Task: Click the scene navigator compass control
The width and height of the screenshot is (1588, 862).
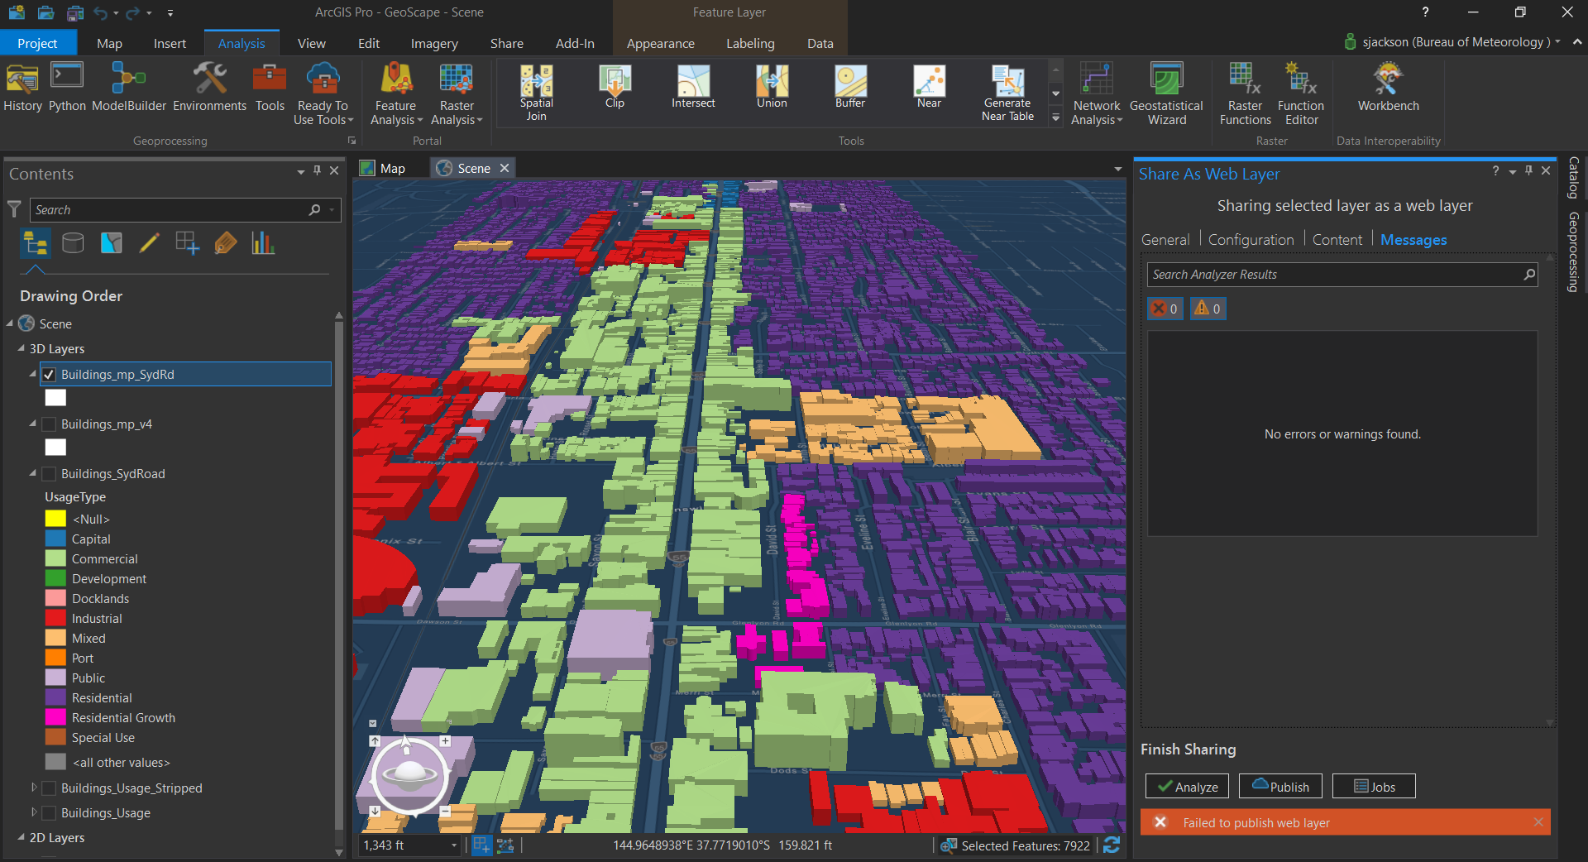Action: point(409,775)
